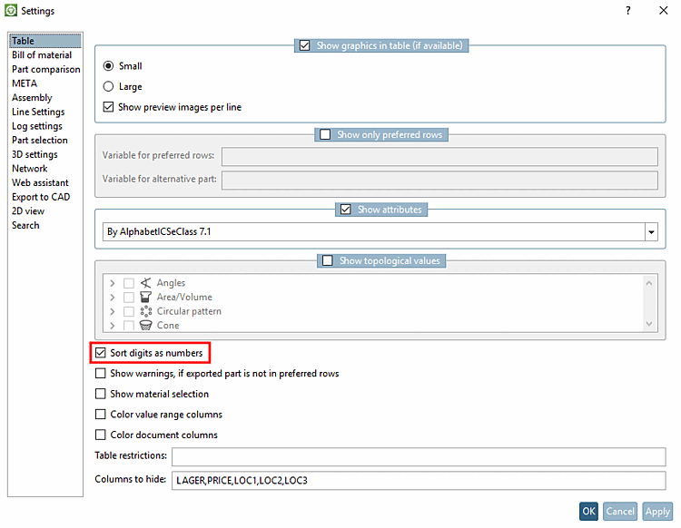Click the question mark help button
Image resolution: width=681 pixels, height=528 pixels.
627,11
